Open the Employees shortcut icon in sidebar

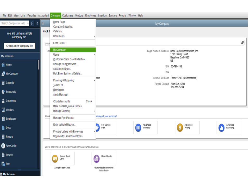[x=3, y=119]
